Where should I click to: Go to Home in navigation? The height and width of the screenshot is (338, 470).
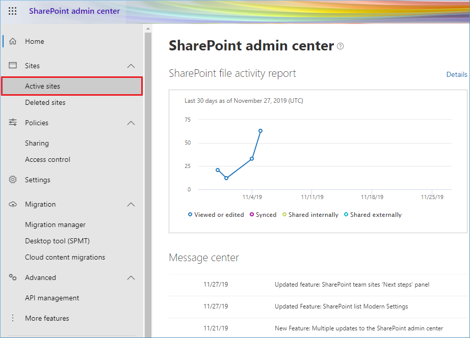point(35,41)
